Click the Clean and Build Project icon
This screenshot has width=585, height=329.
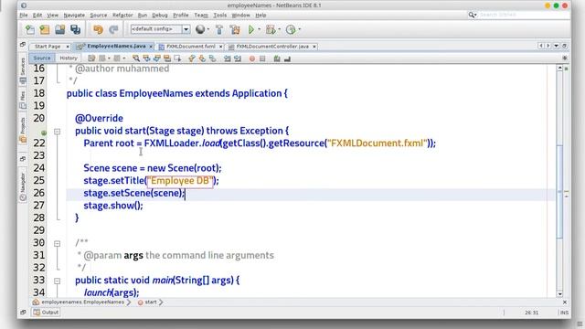click(x=235, y=29)
